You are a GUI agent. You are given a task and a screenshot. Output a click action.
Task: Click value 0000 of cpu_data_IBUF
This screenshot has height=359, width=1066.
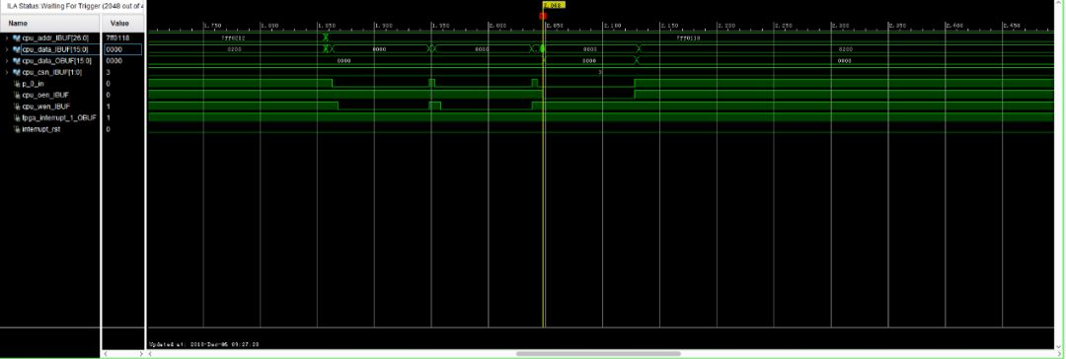[114, 49]
